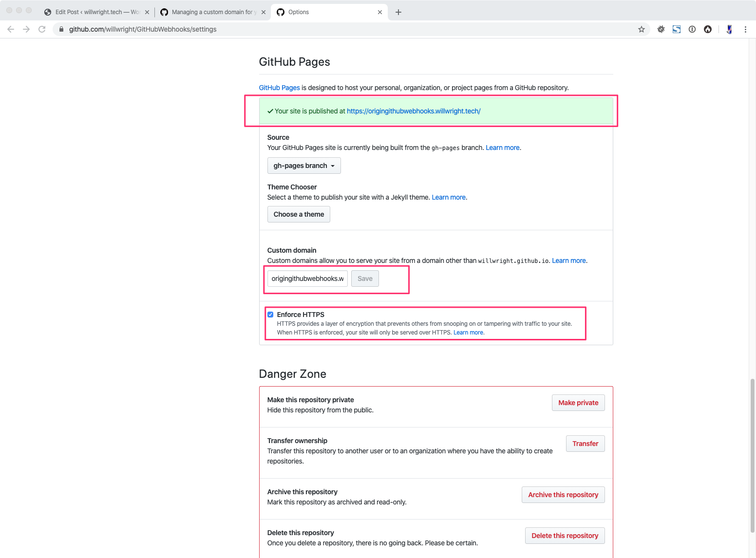Click the Enforce HTTPS label text

click(x=301, y=315)
